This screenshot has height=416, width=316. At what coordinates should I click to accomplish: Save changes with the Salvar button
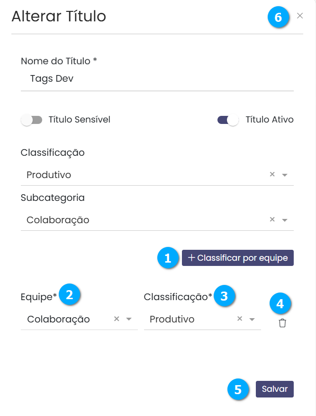point(274,389)
